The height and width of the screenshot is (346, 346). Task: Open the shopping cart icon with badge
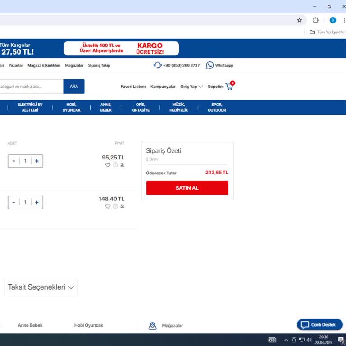tap(230, 86)
